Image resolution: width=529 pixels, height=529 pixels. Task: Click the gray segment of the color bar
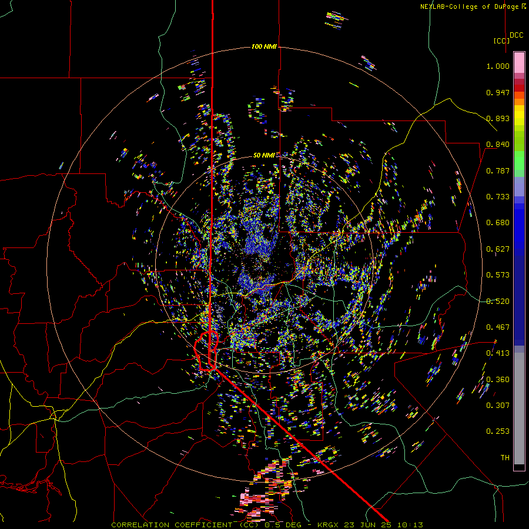519,409
